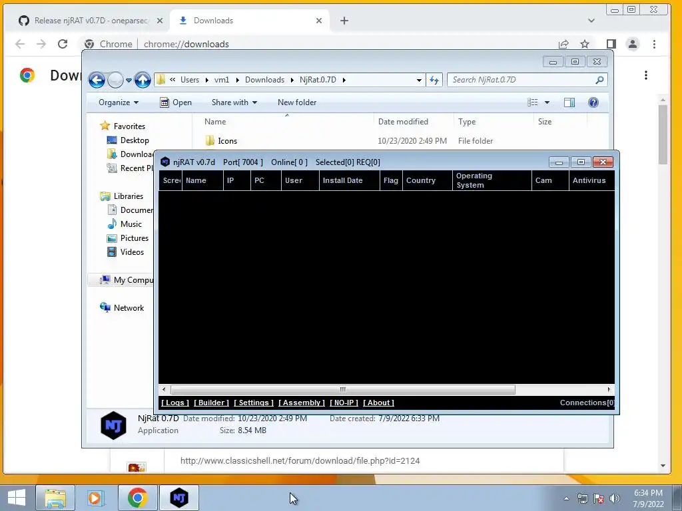
Task: Click the njRAT title bar logo icon
Action: 165,162
